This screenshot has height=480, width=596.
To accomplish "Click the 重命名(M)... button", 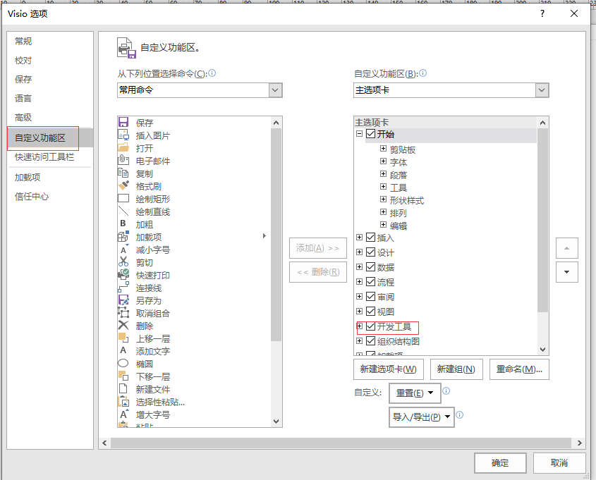I will [x=519, y=369].
